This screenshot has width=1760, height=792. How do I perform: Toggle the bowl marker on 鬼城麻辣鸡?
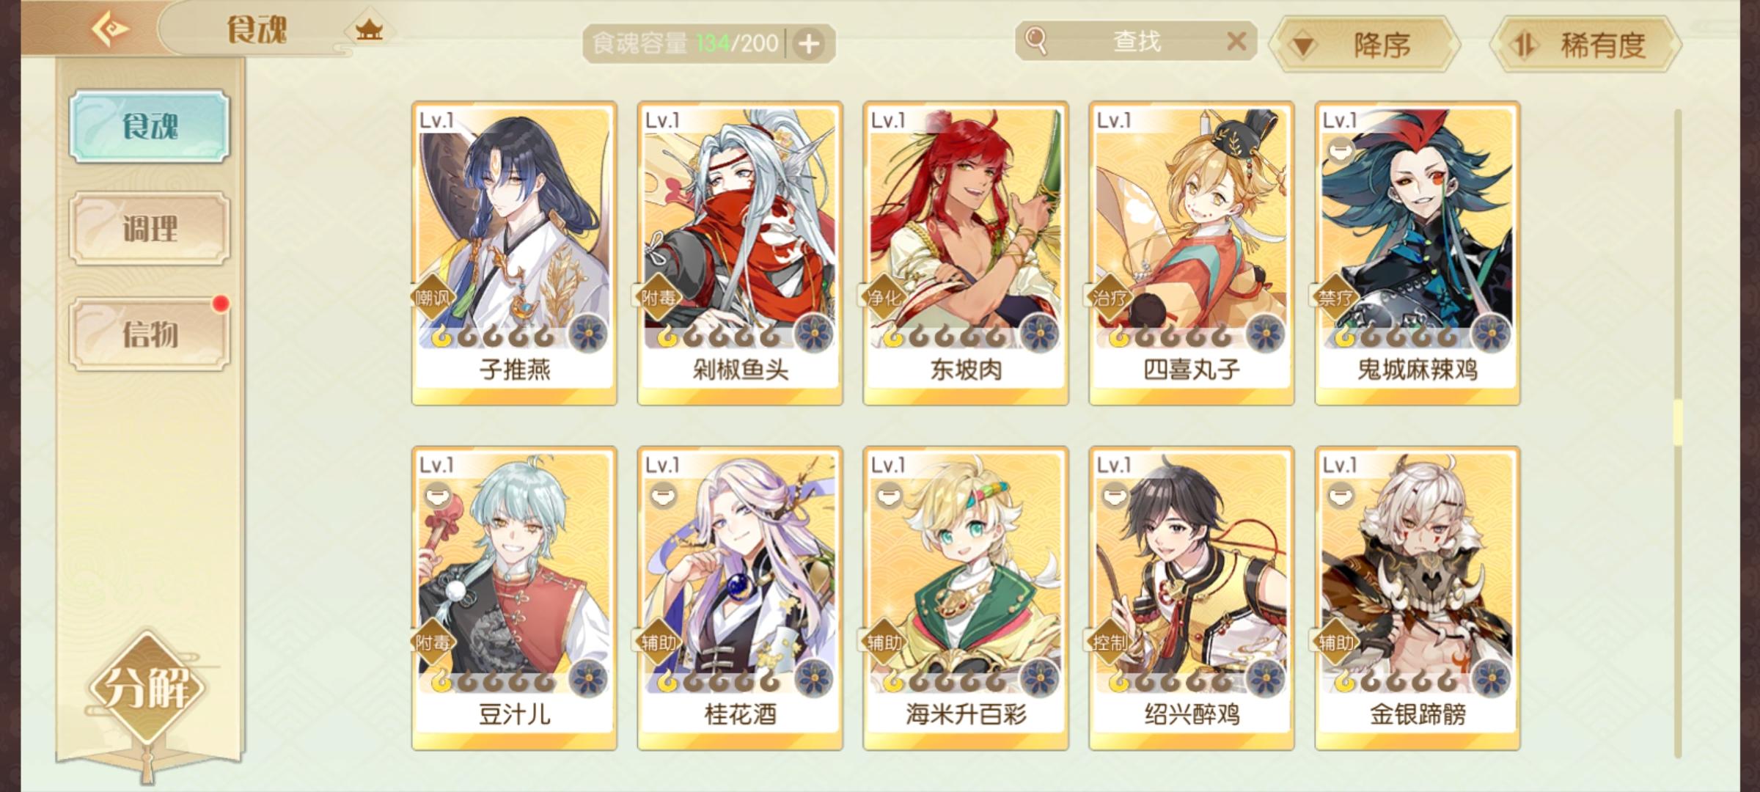coord(1340,152)
